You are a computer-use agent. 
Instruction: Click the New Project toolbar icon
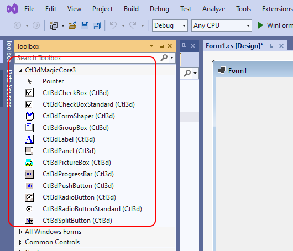(x=54, y=25)
